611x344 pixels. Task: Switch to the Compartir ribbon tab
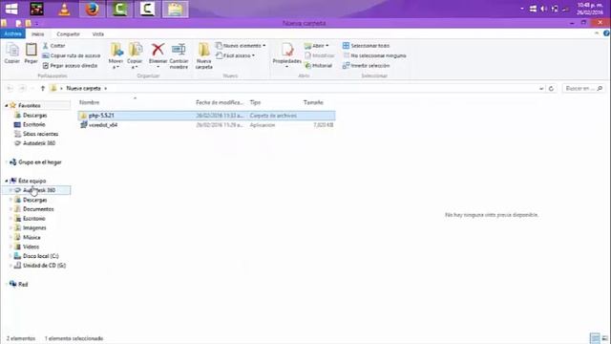point(68,34)
